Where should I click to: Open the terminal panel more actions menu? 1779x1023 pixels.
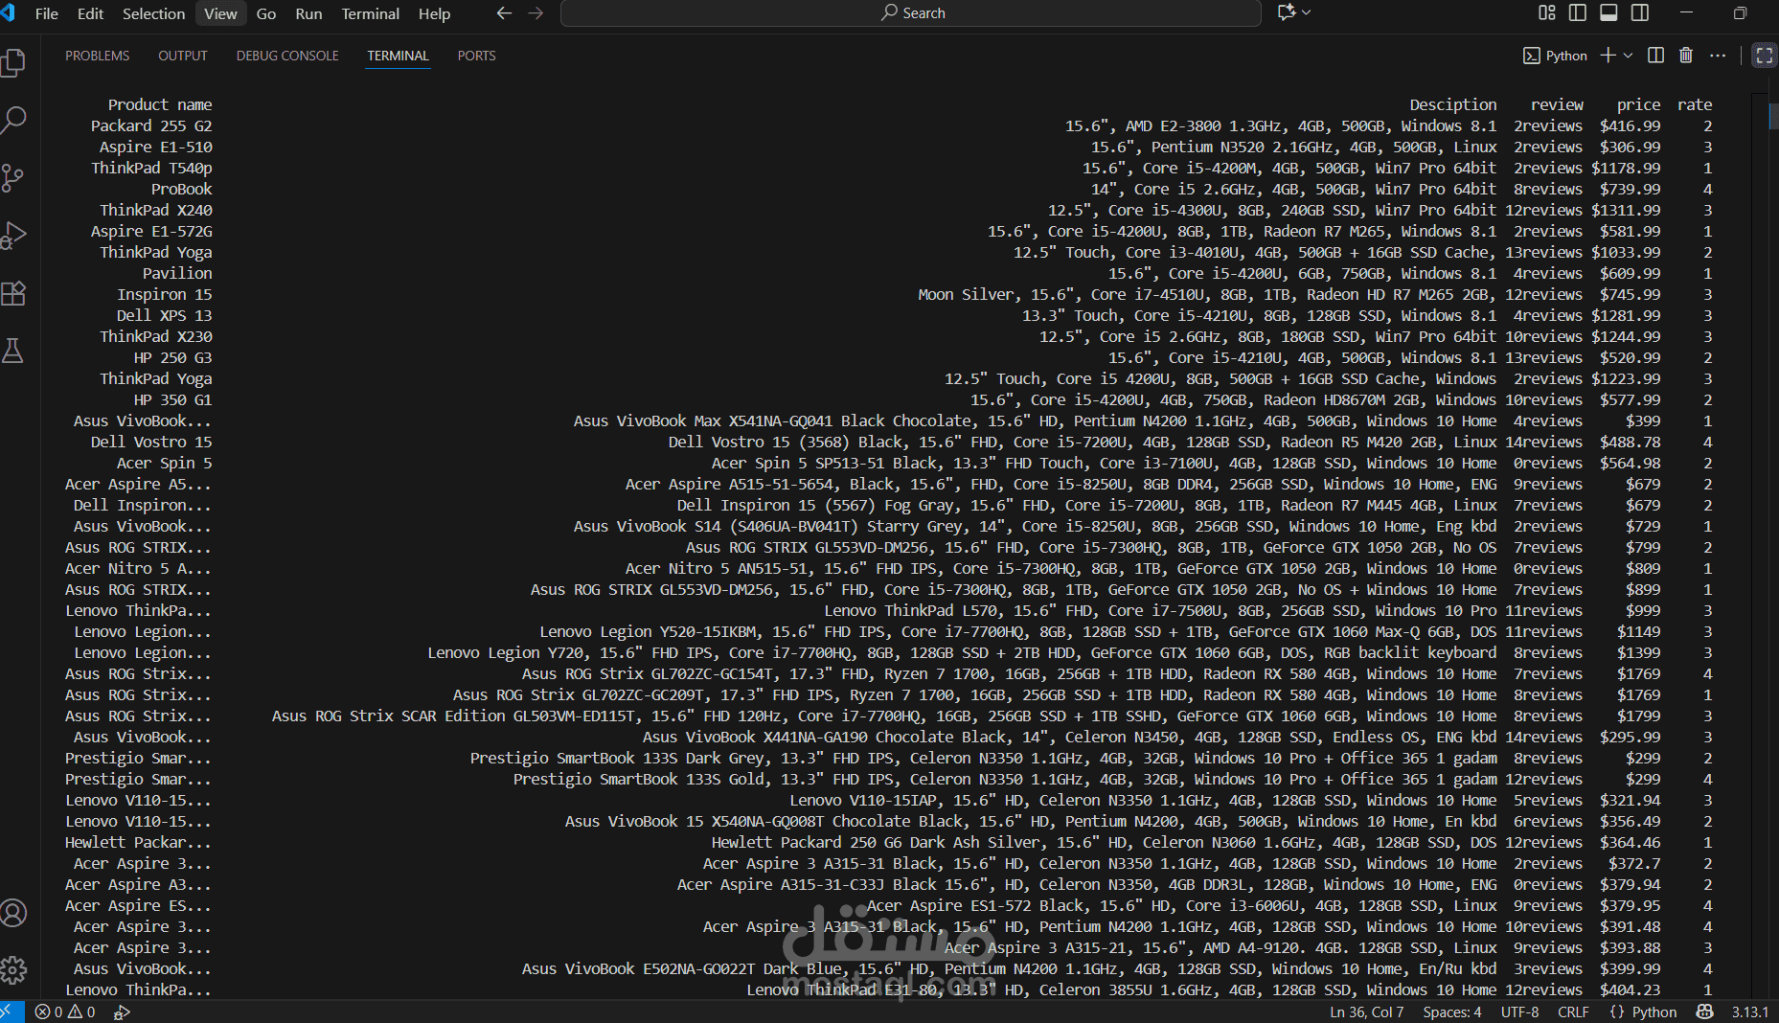coord(1718,56)
